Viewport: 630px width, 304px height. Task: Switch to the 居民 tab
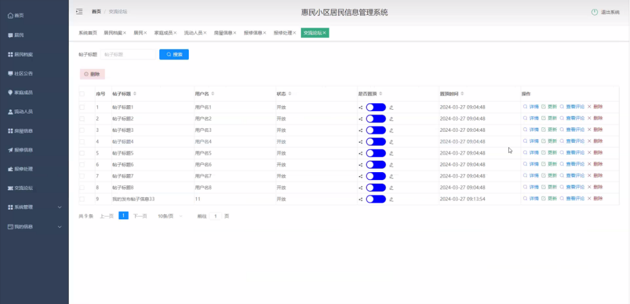pyautogui.click(x=138, y=33)
